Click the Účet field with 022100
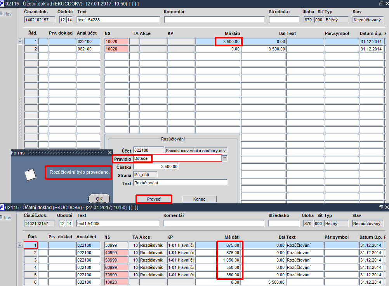Screen dimensions: 389x286 click(149, 150)
